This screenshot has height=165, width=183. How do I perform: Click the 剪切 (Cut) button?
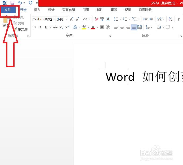pos(19,17)
